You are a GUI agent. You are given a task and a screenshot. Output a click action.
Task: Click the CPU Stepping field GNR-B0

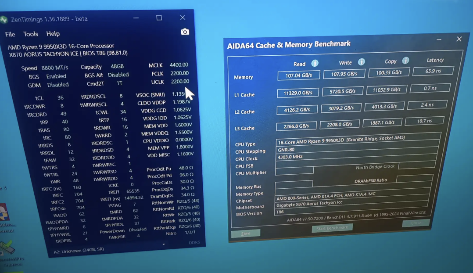357,148
